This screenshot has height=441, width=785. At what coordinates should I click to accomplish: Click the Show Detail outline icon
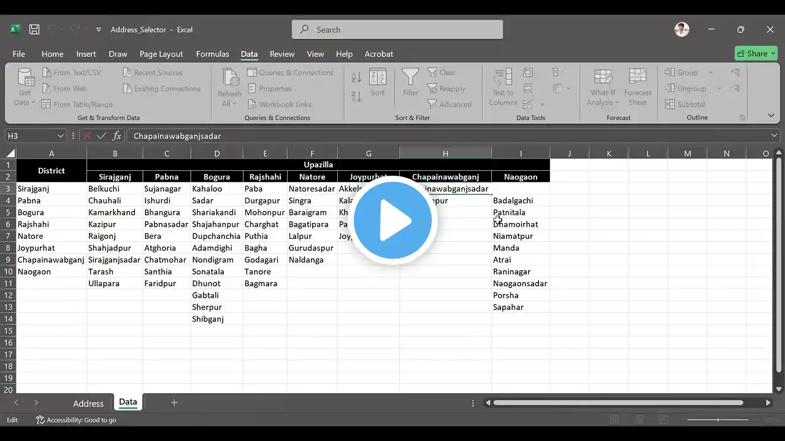(735, 72)
